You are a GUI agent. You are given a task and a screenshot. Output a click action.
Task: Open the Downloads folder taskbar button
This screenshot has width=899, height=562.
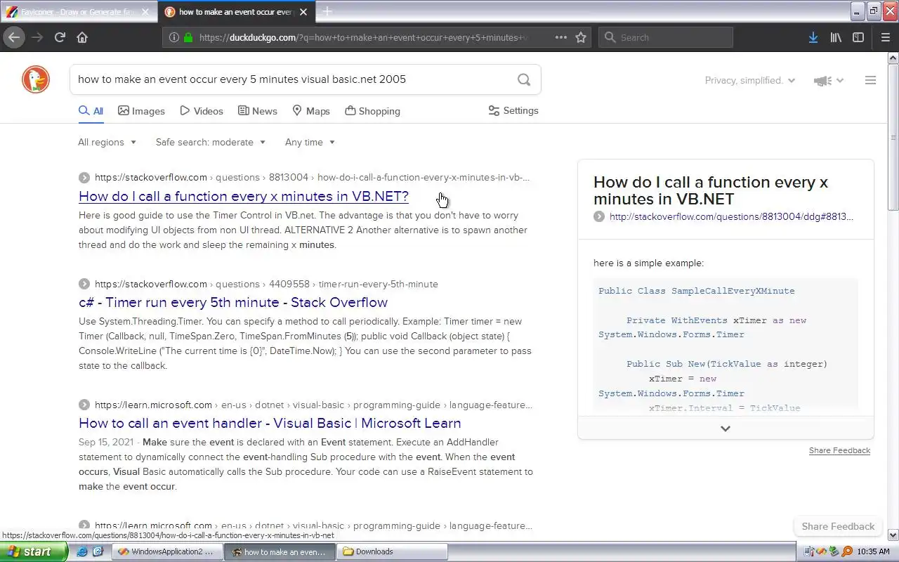pyautogui.click(x=391, y=551)
